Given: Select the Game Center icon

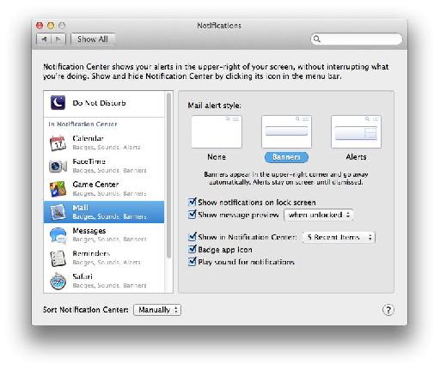Looking at the screenshot, I should point(58,189).
